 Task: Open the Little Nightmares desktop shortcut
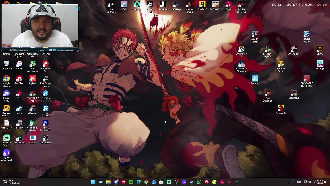tap(111, 7)
